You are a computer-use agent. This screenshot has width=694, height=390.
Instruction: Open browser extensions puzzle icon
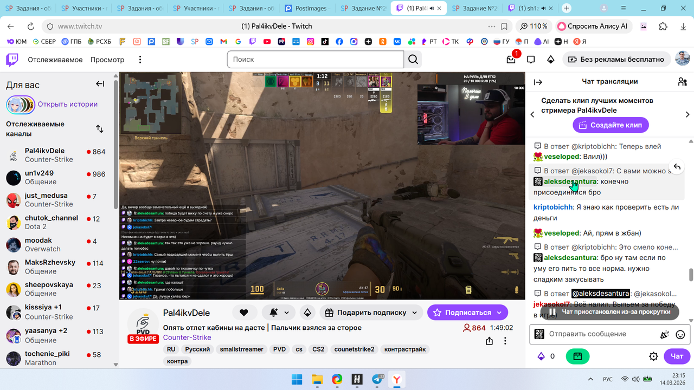pyautogui.click(x=663, y=26)
